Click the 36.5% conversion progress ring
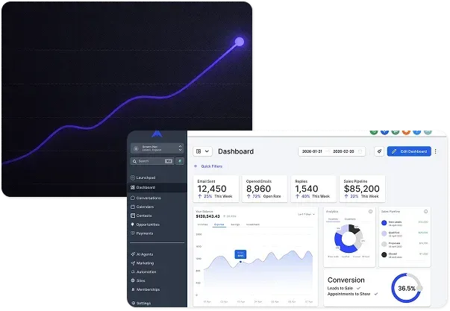This screenshot has width=450, height=311. pos(407,288)
